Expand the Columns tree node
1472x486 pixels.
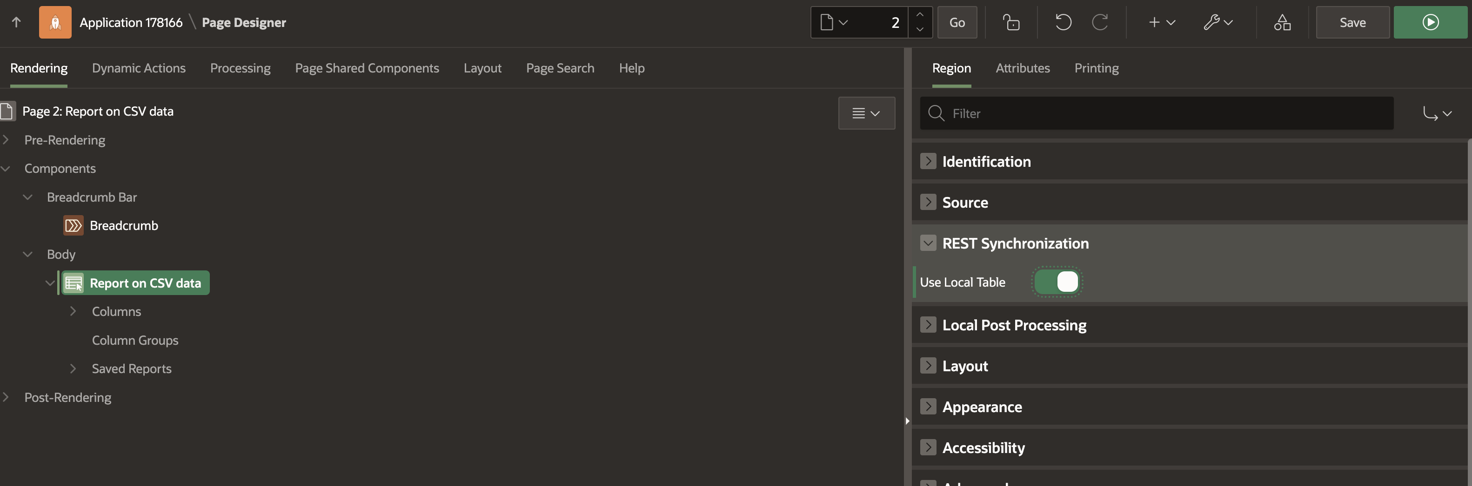pos(73,311)
